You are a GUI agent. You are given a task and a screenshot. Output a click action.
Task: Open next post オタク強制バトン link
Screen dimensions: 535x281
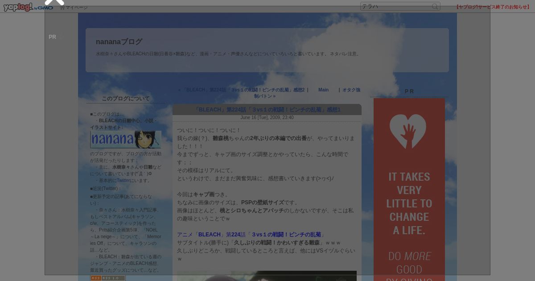tap(307, 93)
